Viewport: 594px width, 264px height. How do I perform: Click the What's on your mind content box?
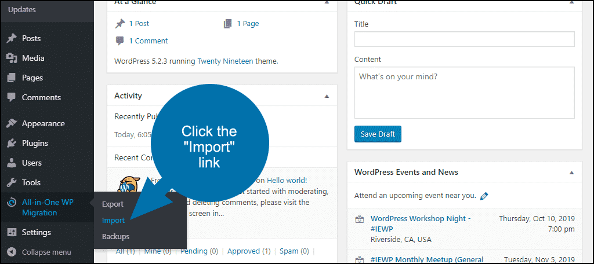(465, 93)
